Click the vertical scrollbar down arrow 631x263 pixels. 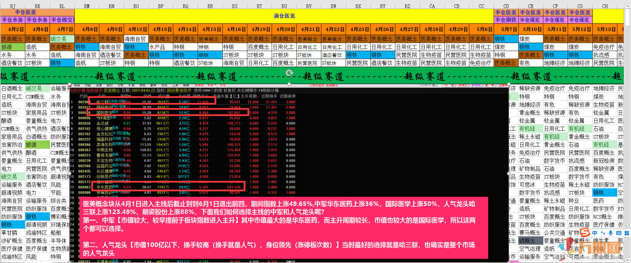(628, 260)
